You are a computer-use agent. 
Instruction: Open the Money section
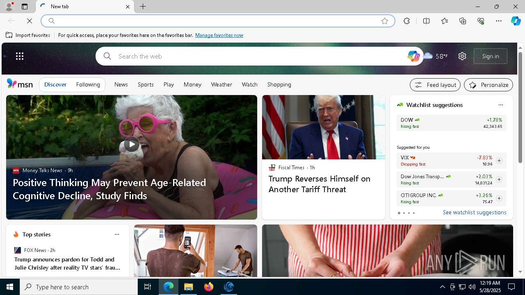click(192, 84)
